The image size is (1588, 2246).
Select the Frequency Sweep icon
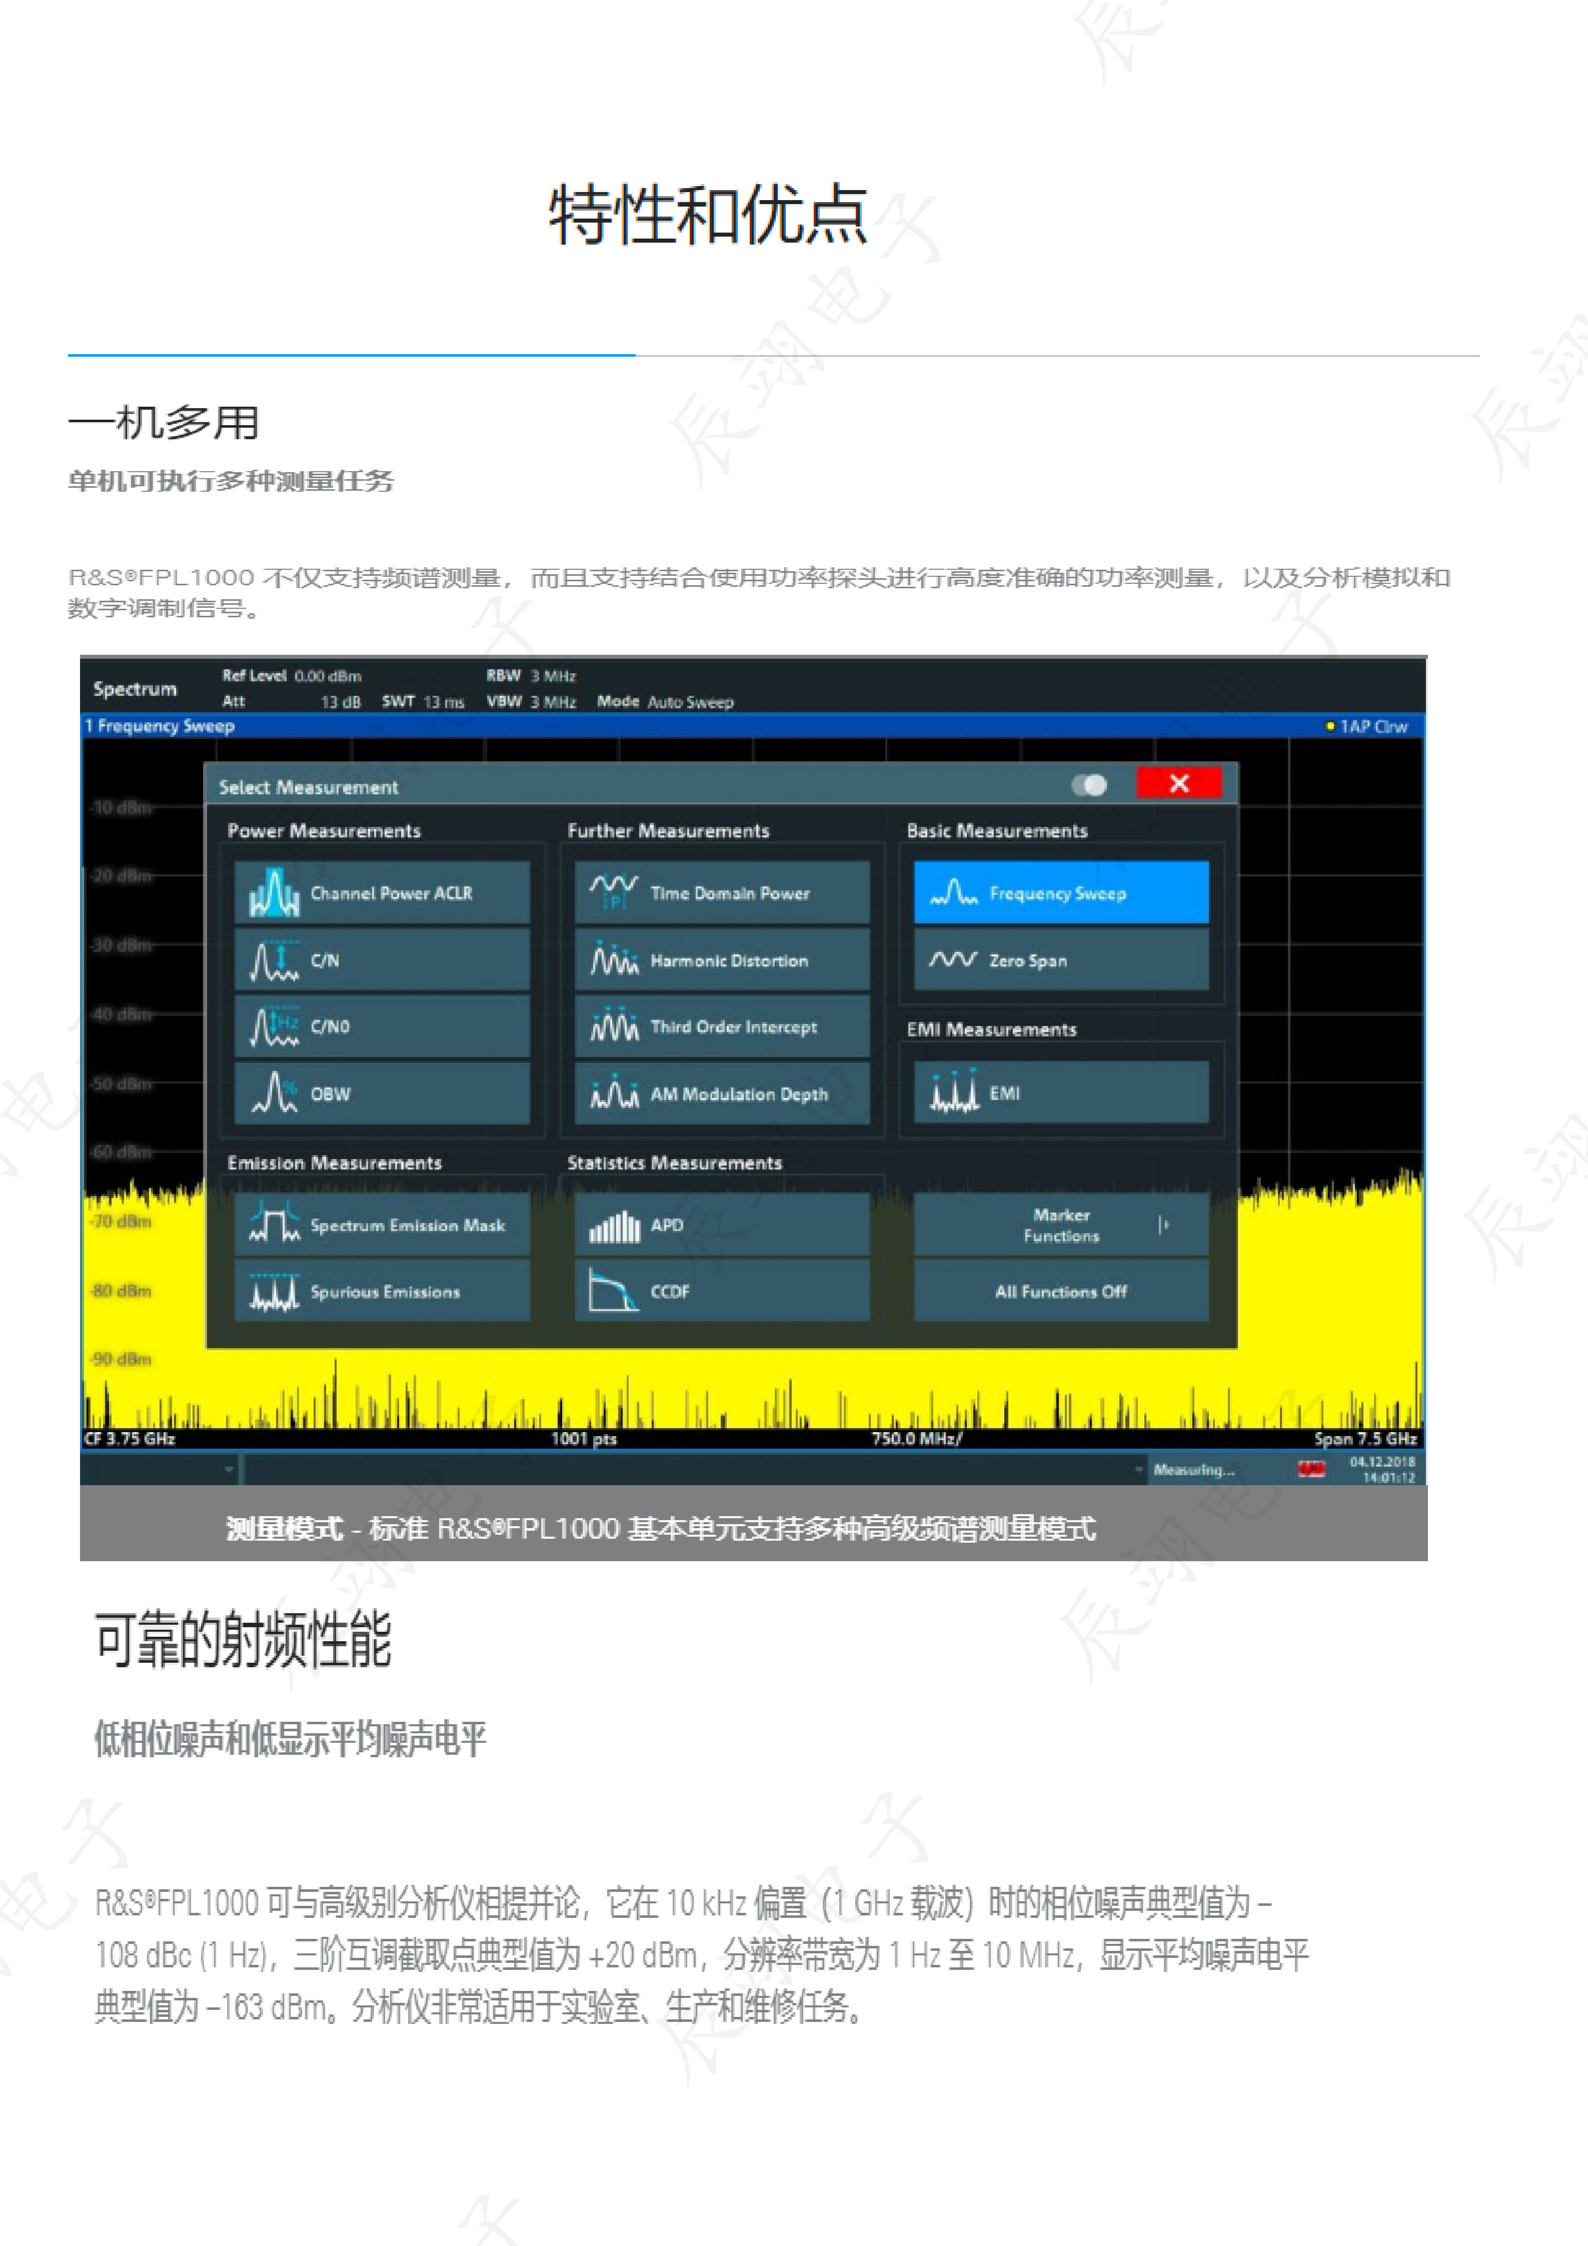tap(953, 892)
